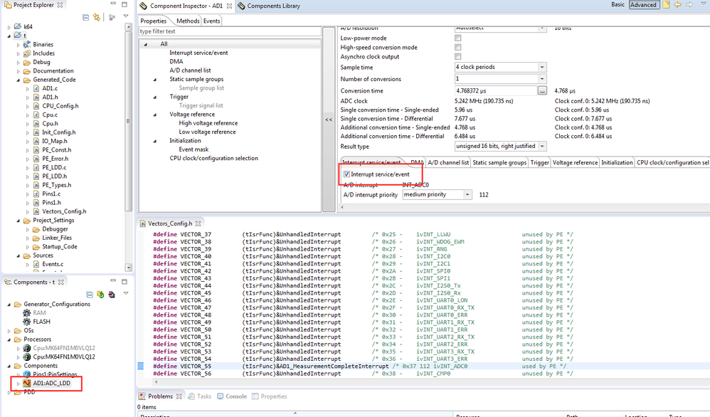Click the AD1.c file icon
This screenshot has width=710, height=417.
tap(36, 88)
